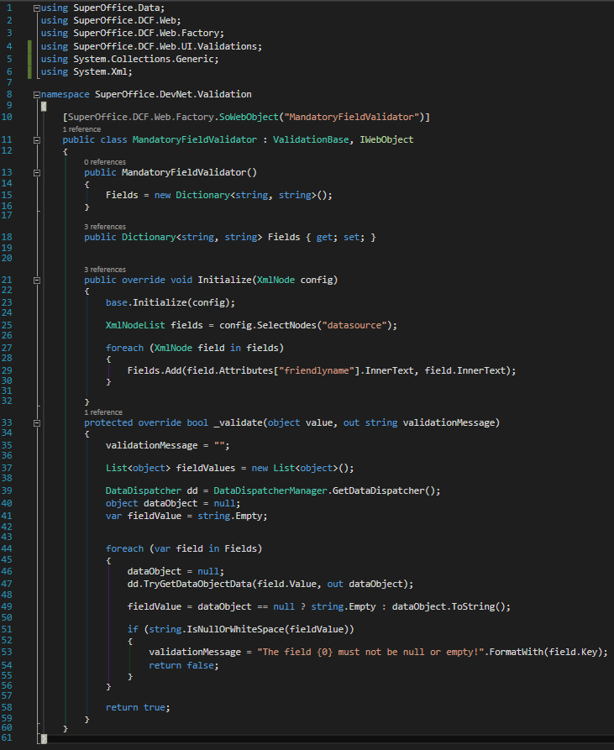Click 'return false;' on line 54
This screenshot has width=614, height=750.
[x=184, y=665]
